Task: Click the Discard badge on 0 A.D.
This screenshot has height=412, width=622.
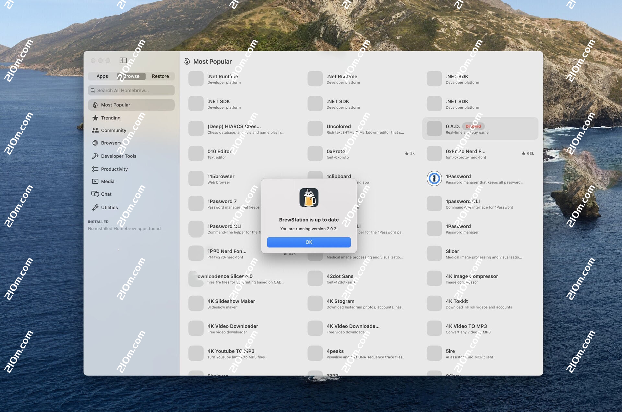Action: point(473,126)
